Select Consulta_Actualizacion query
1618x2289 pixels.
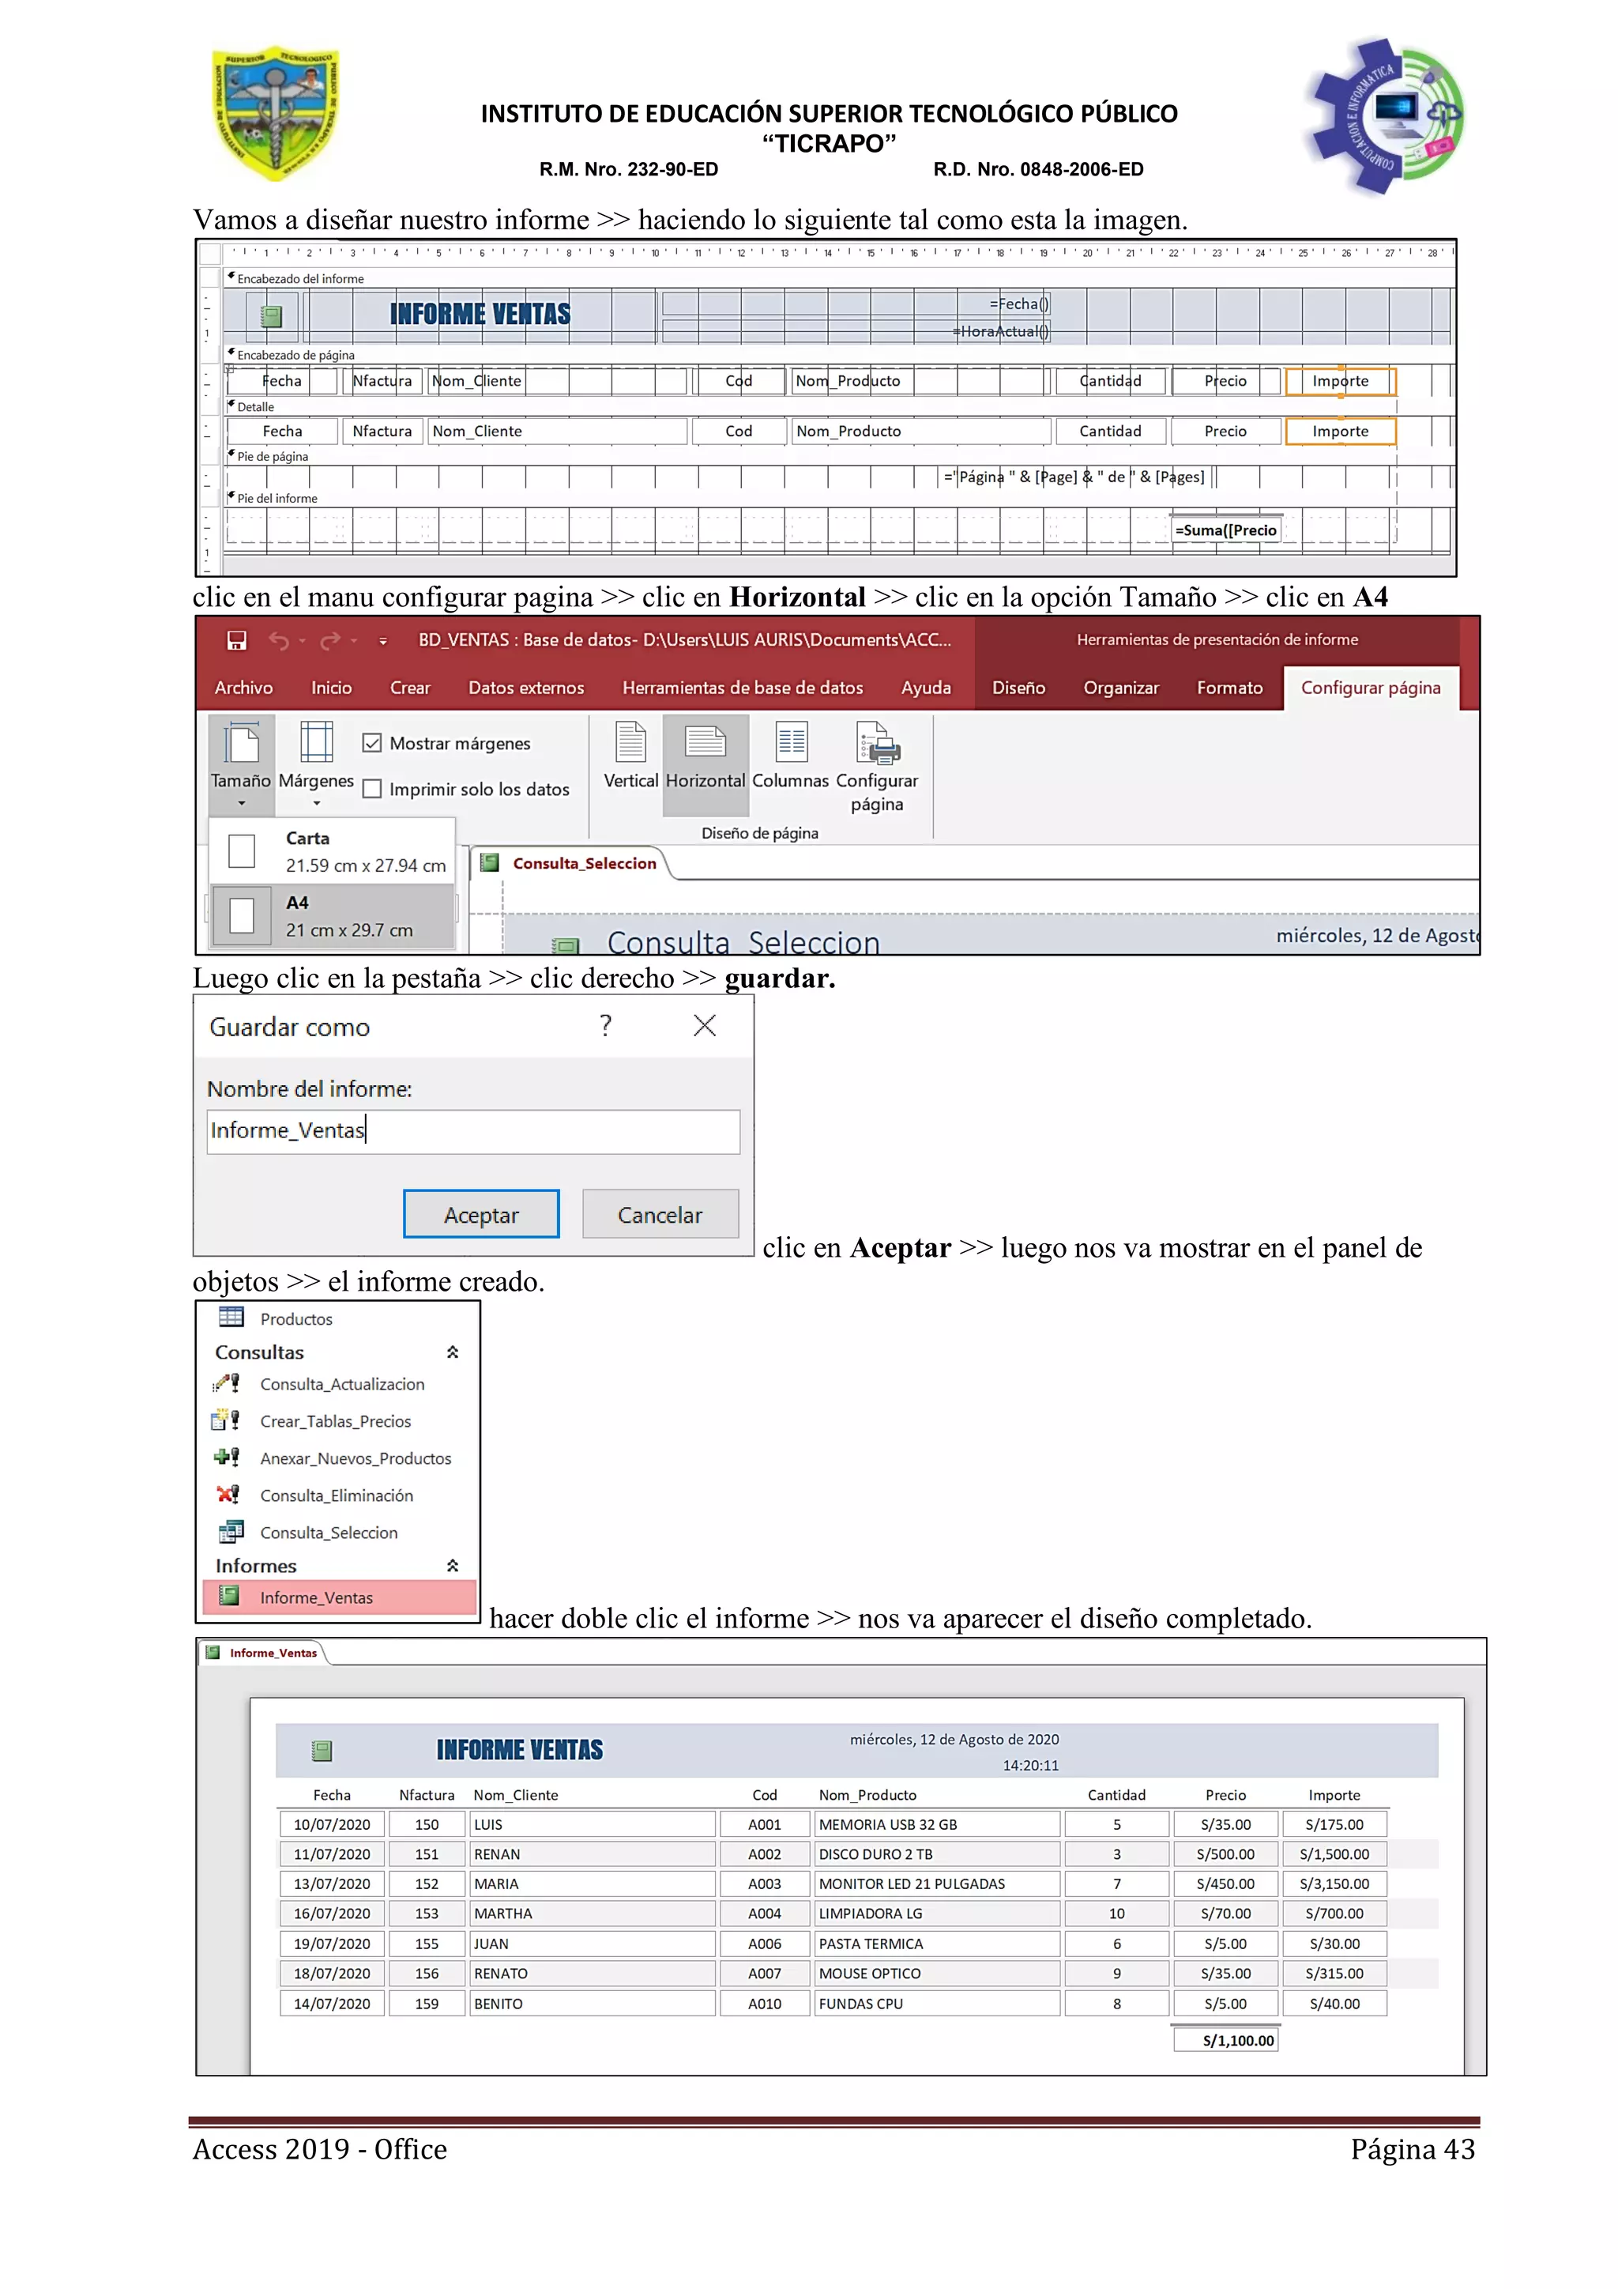(342, 1384)
